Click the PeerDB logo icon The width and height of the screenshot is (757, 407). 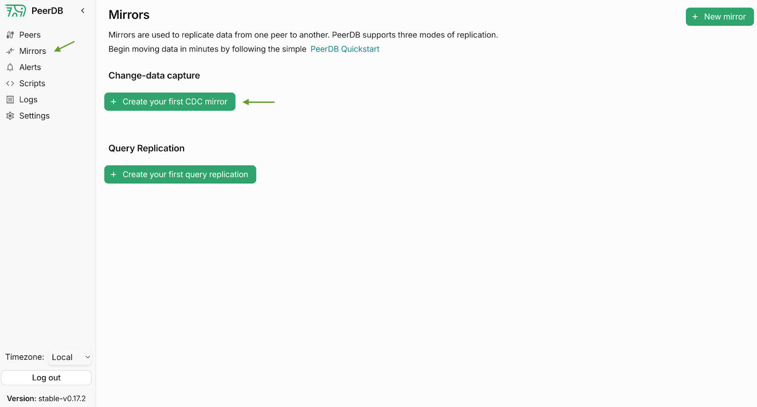16,10
